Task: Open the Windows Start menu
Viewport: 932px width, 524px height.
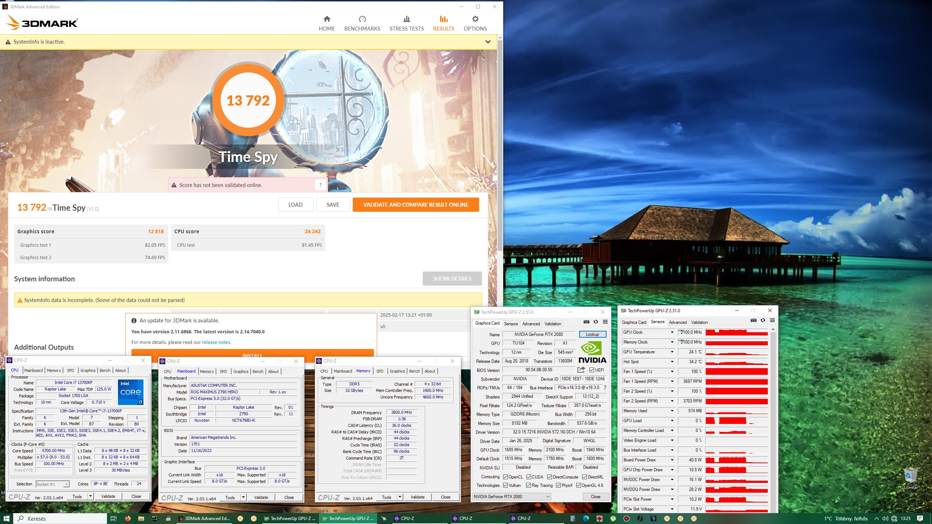Action: click(7, 519)
